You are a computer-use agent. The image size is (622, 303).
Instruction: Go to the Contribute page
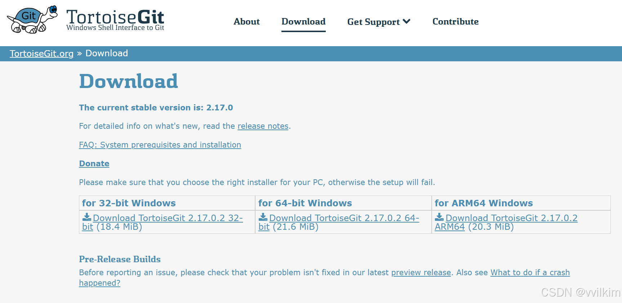[x=456, y=22]
